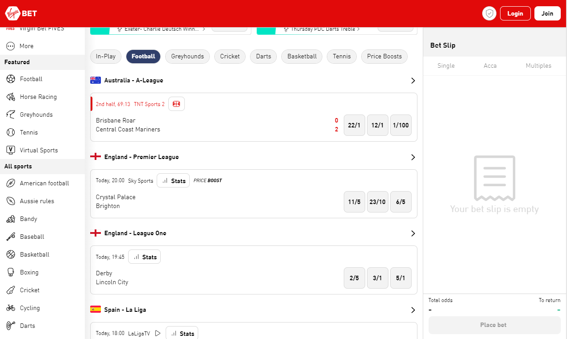567x339 pixels.
Task: Open the Cycling bike icon
Action: (11, 308)
